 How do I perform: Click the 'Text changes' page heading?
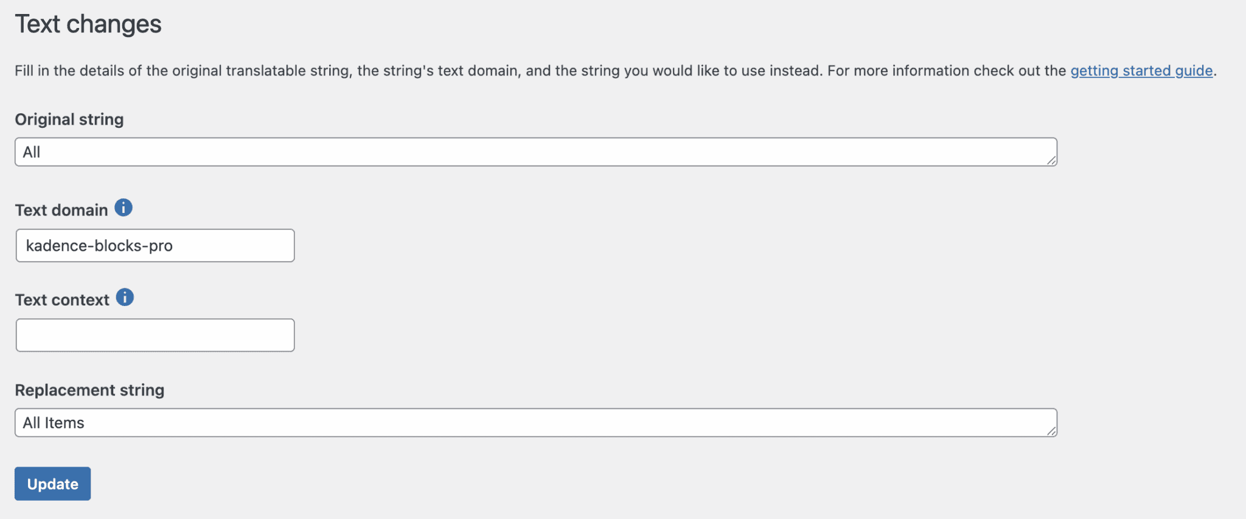click(x=89, y=24)
